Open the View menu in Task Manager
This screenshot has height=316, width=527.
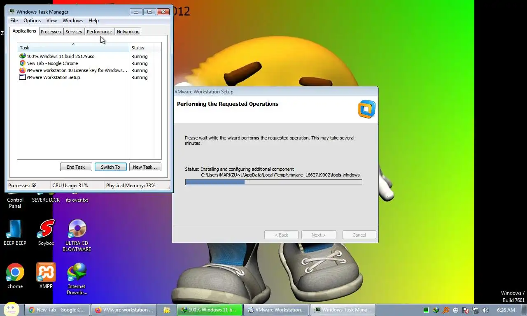point(51,21)
